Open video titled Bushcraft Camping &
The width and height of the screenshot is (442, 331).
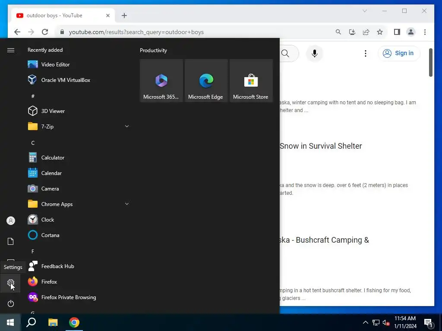(x=324, y=240)
